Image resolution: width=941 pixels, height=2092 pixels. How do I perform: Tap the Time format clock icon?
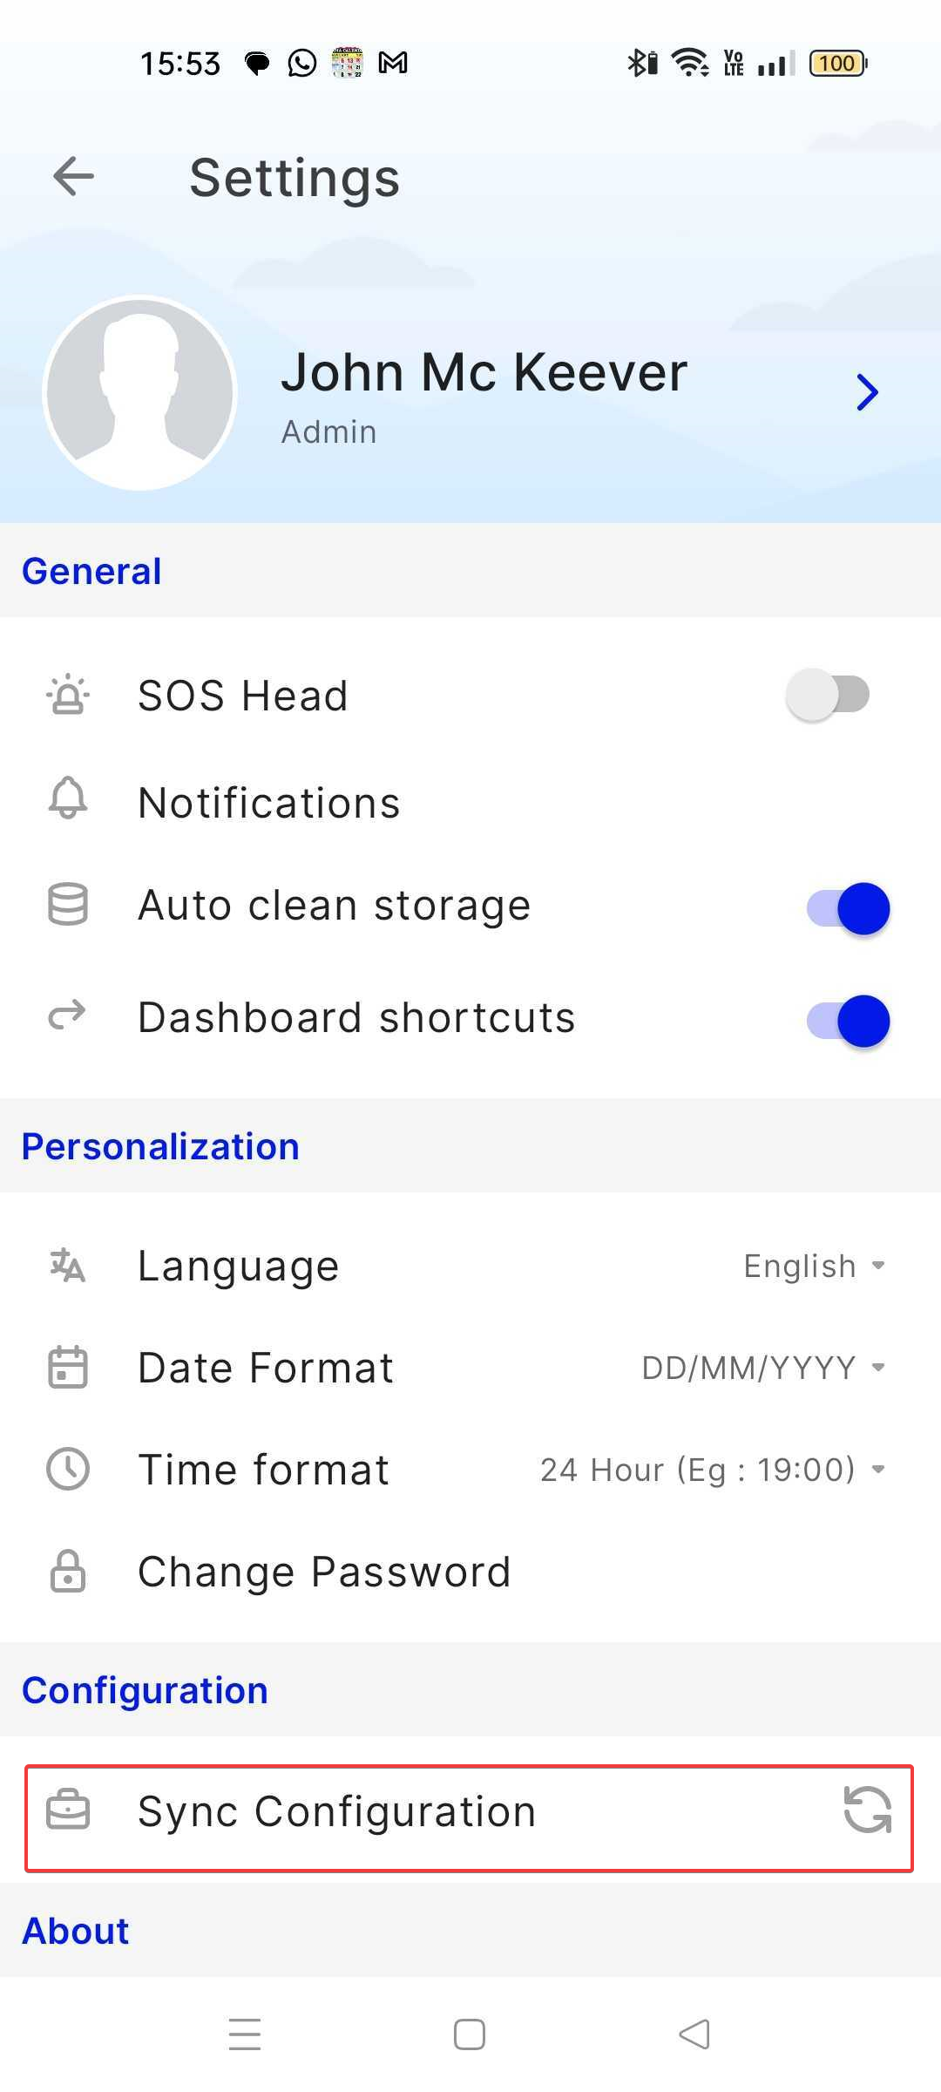tap(68, 1469)
